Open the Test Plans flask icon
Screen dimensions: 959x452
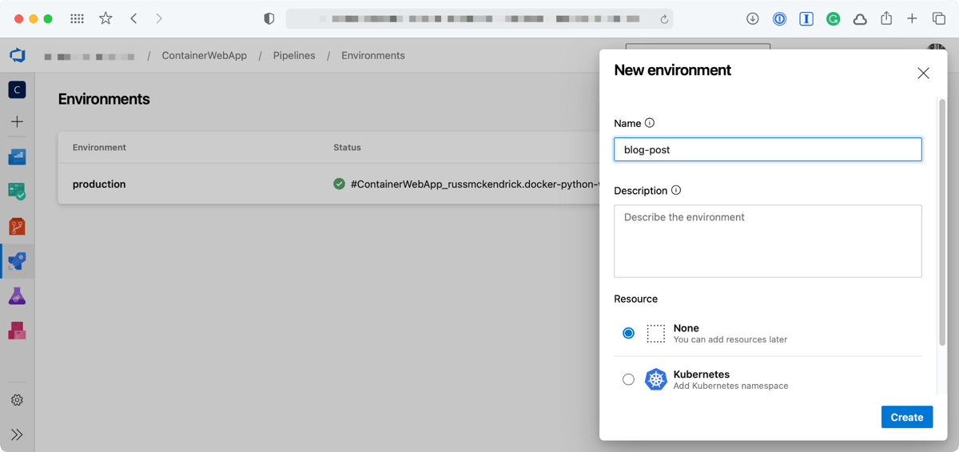tap(17, 296)
